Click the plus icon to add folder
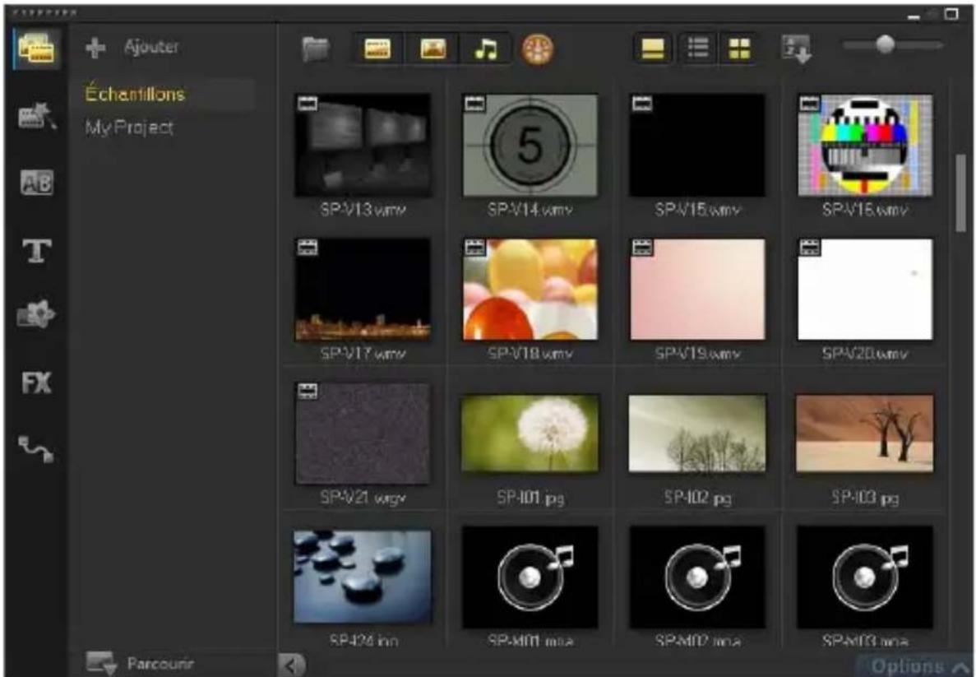 coord(95,48)
